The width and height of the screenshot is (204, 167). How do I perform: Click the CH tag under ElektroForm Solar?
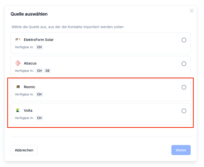pos(39,47)
